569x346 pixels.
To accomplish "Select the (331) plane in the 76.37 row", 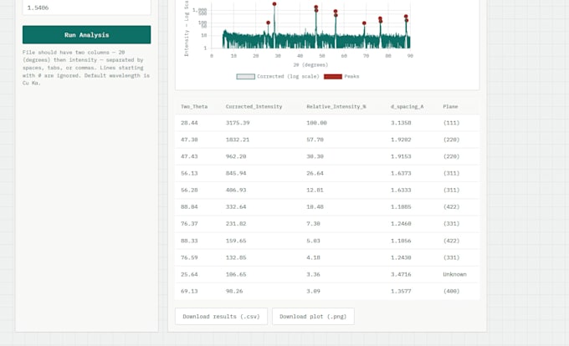I will (451, 223).
